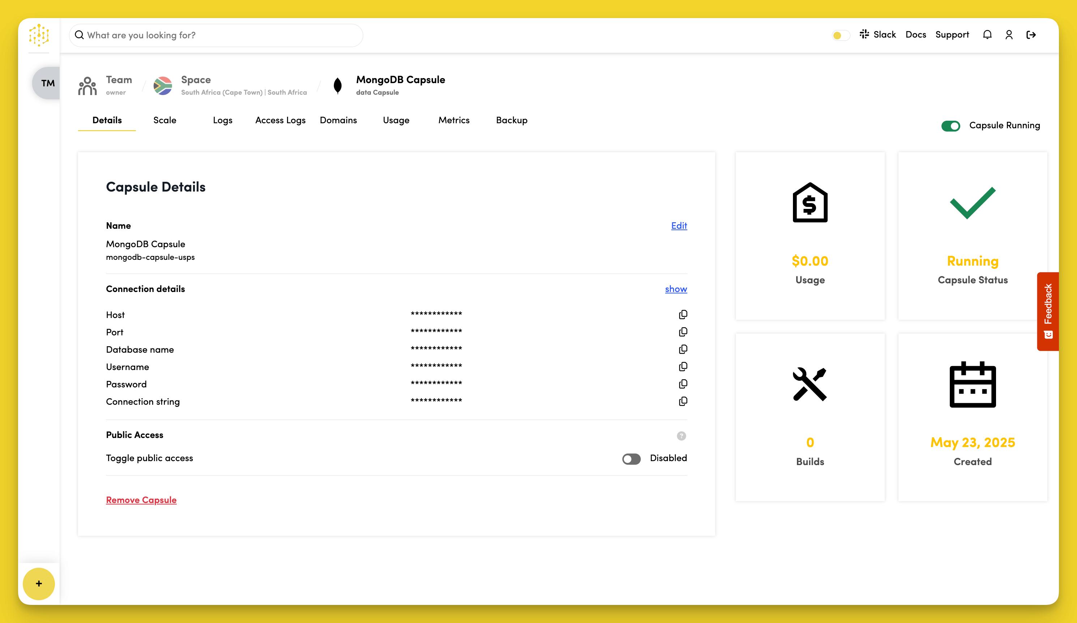1077x623 pixels.
Task: Show the hidden connection details
Action: 676,289
